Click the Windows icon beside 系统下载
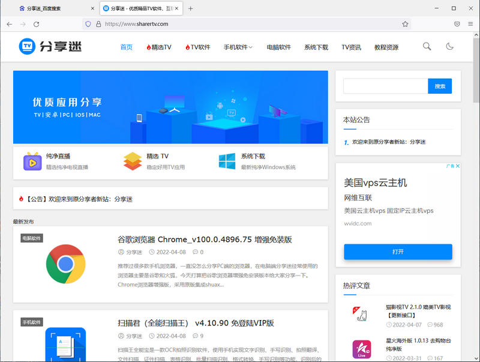Viewport: 480px width, 362px height. coord(226,161)
